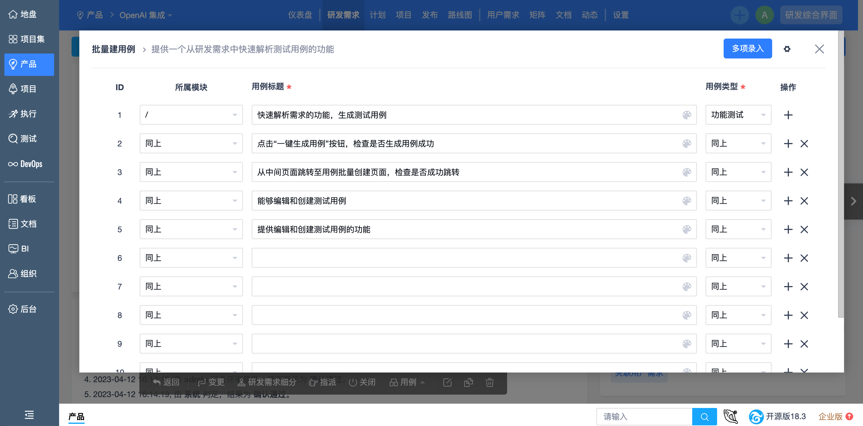
Task: Expand row 4 用例类型 dropdown
Action: point(738,201)
